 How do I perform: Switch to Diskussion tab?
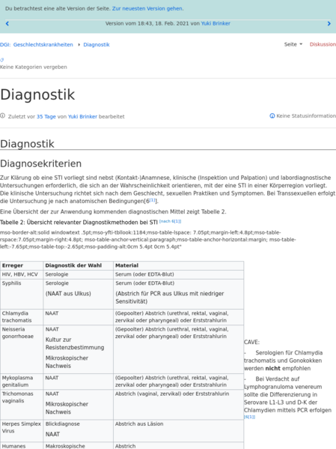(323, 44)
